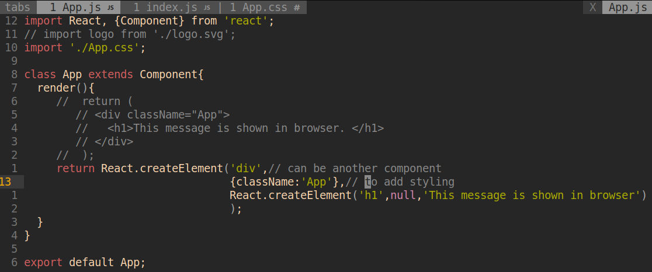Switch to the App.js tab
Screen dimensions: 652x272
tap(79, 7)
